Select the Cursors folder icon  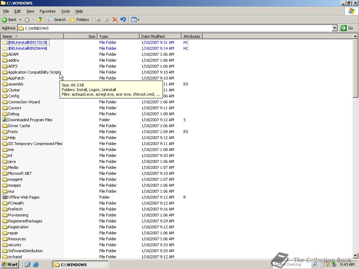[x=5, y=108]
